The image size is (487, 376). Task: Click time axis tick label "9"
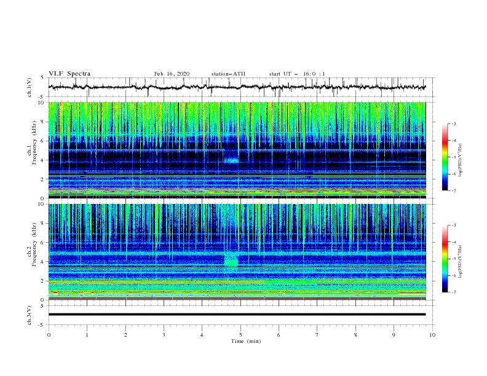pos(394,335)
